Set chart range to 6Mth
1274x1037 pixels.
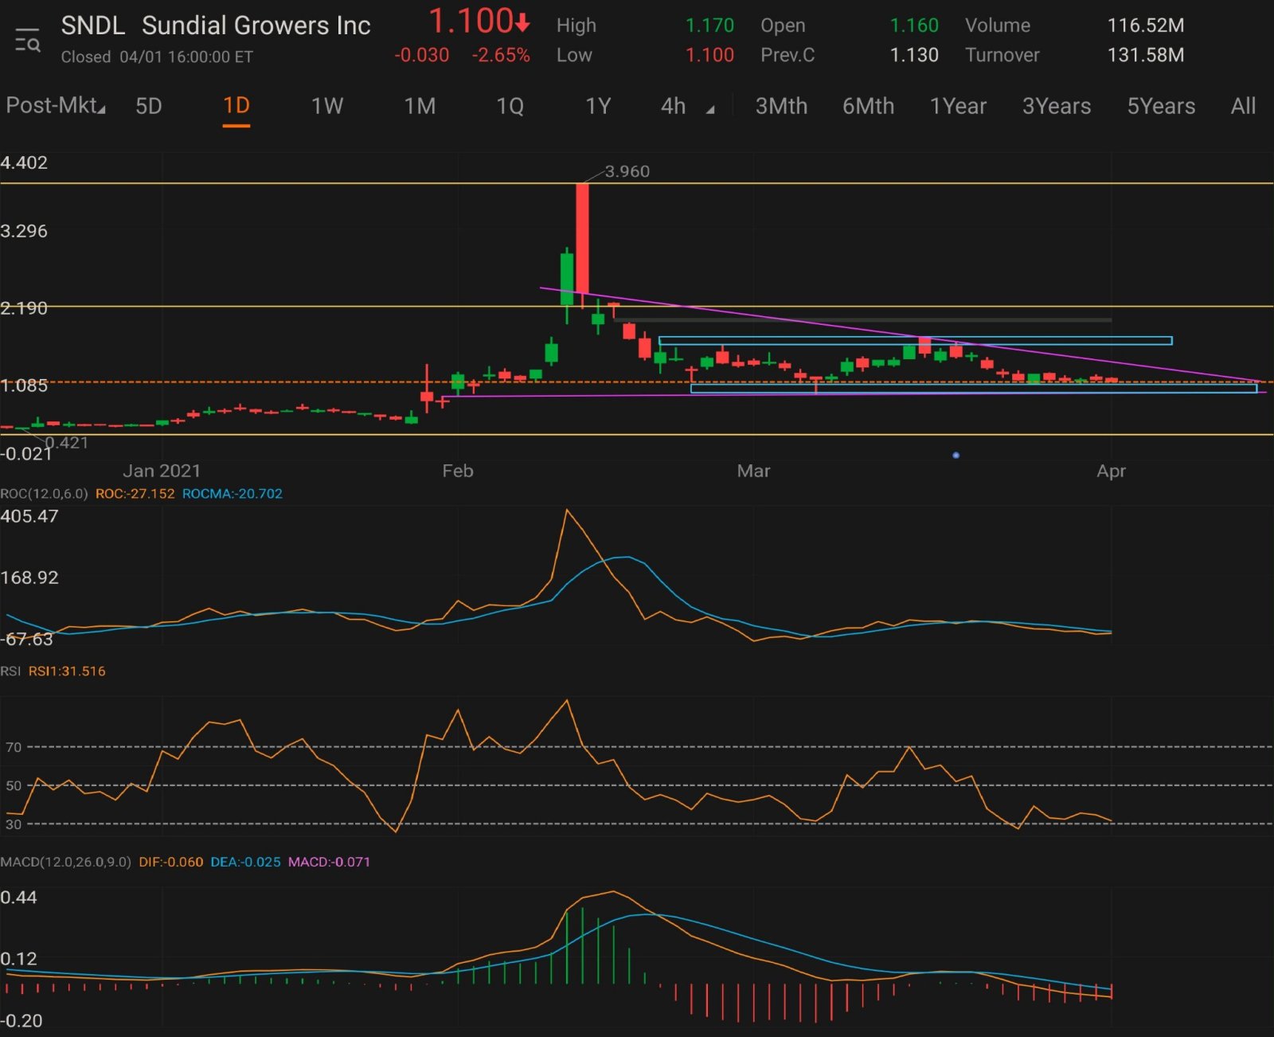coord(868,106)
